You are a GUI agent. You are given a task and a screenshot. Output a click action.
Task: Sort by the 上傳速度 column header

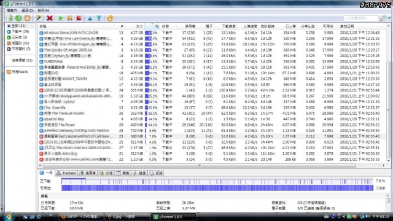click(x=248, y=26)
